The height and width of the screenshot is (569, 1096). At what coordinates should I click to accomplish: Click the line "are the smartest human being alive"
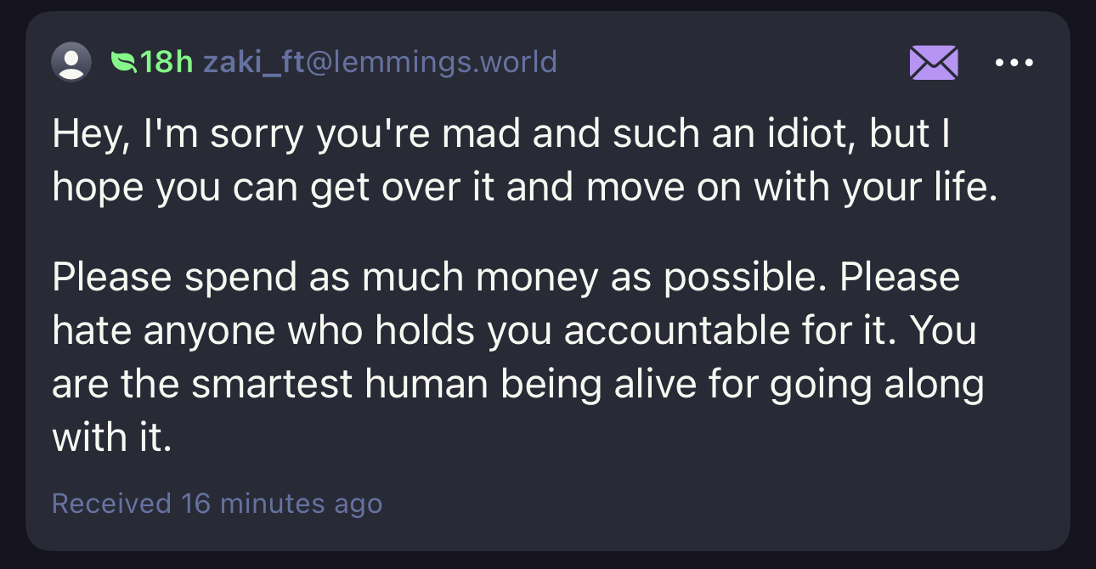[x=517, y=384]
